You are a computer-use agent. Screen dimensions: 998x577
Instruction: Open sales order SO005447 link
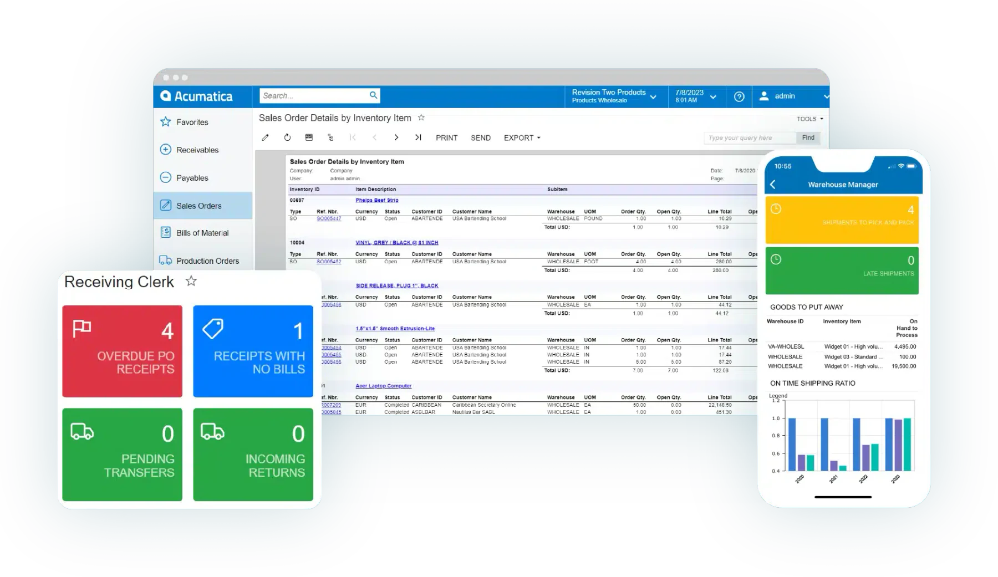point(329,218)
